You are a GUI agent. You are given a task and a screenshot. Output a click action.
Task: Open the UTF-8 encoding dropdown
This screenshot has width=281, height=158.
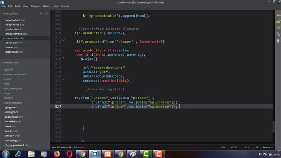pyautogui.click(x=235, y=147)
